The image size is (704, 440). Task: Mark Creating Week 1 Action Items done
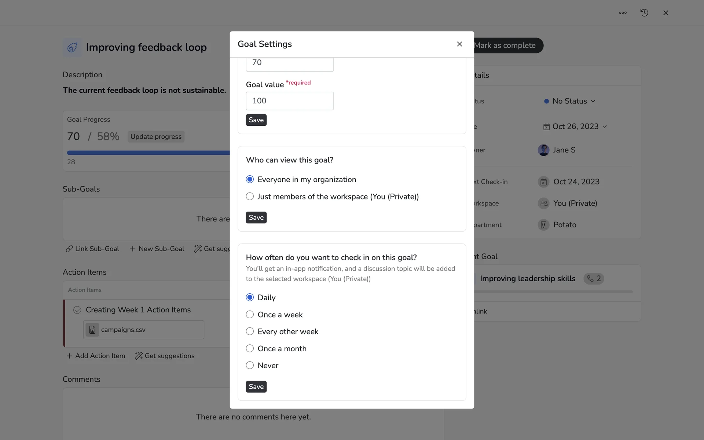pyautogui.click(x=77, y=310)
